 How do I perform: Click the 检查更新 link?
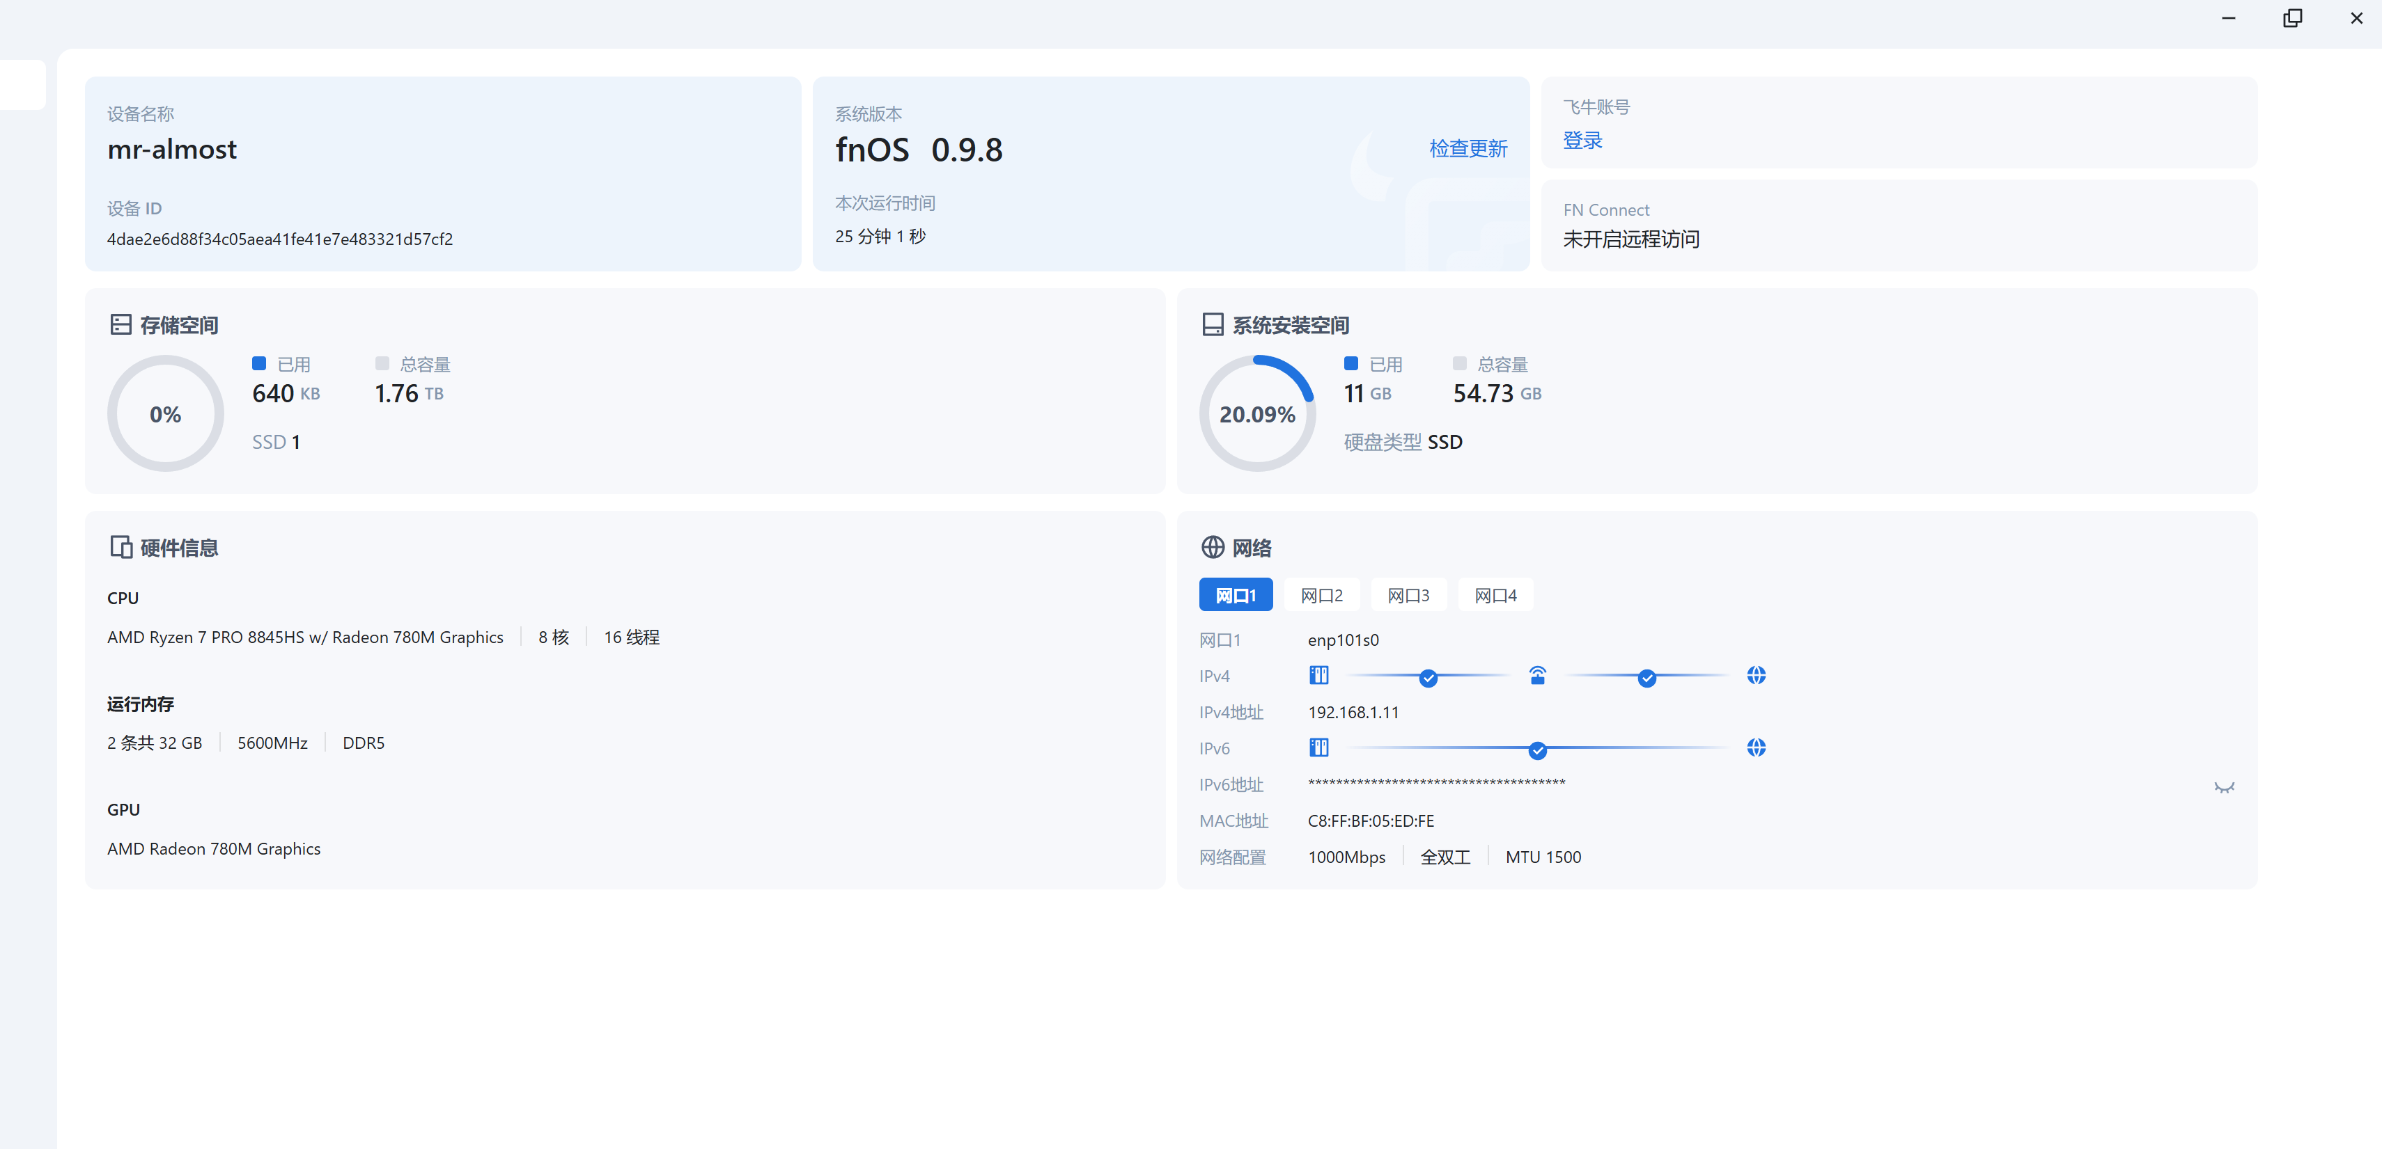[1468, 148]
